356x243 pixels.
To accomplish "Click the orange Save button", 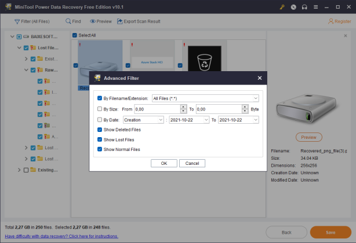I will 330,233.
